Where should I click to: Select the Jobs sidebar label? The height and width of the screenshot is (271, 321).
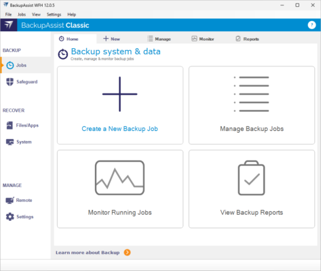tap(21, 65)
